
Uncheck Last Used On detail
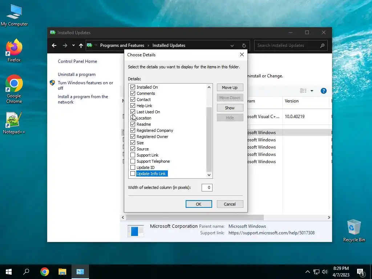pyautogui.click(x=133, y=112)
